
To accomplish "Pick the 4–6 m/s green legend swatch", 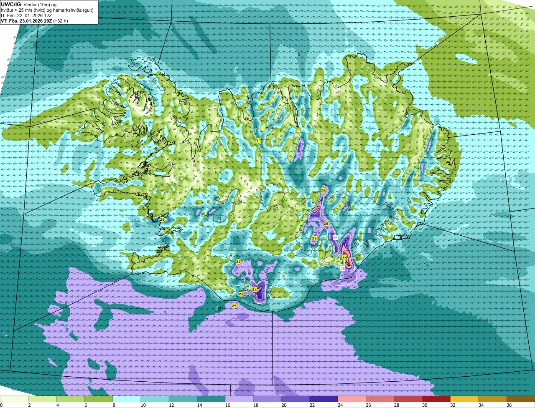I will tap(71, 399).
